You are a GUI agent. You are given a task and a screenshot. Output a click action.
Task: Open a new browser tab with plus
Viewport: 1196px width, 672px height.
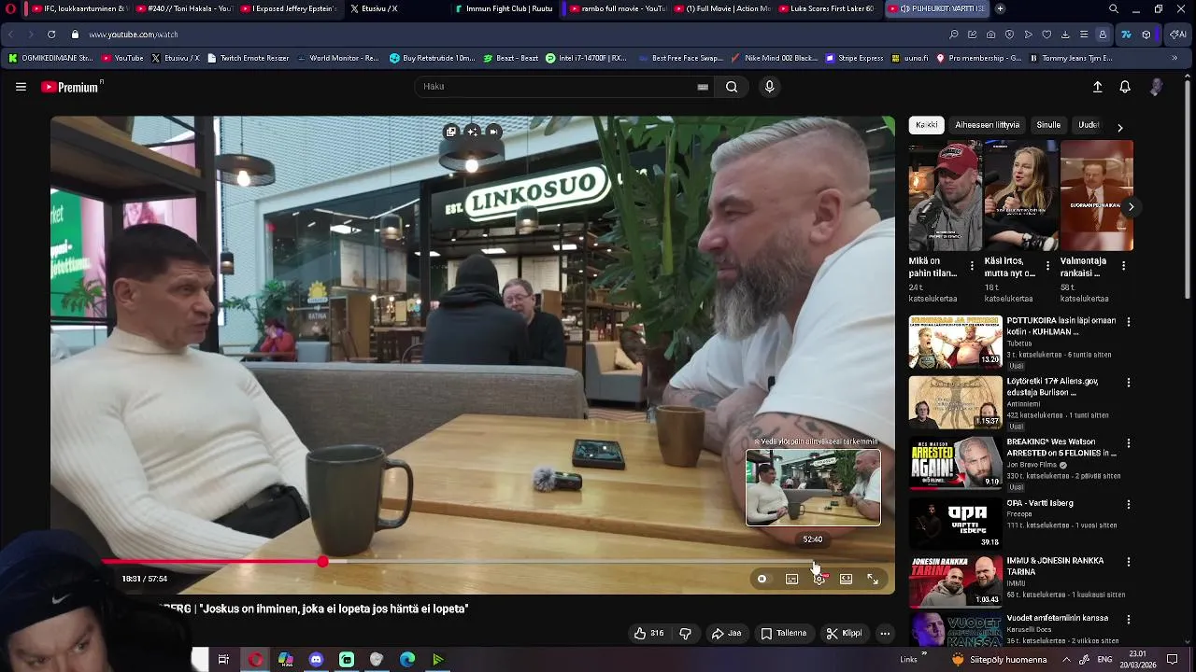pyautogui.click(x=1000, y=8)
